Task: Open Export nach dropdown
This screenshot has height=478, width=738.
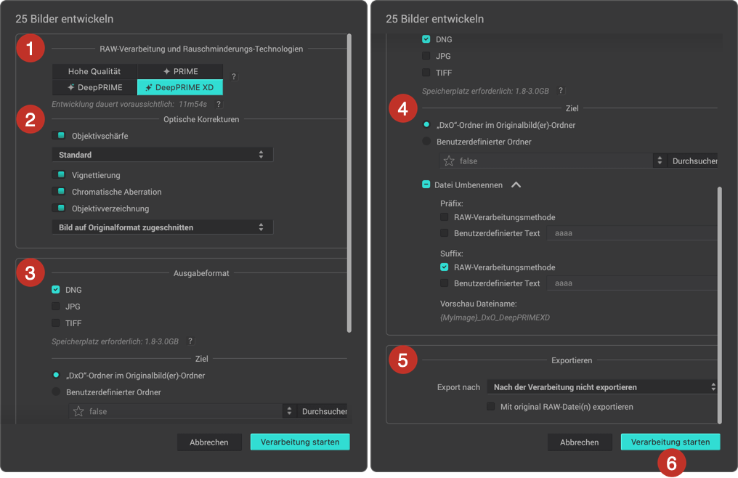Action: [x=602, y=387]
